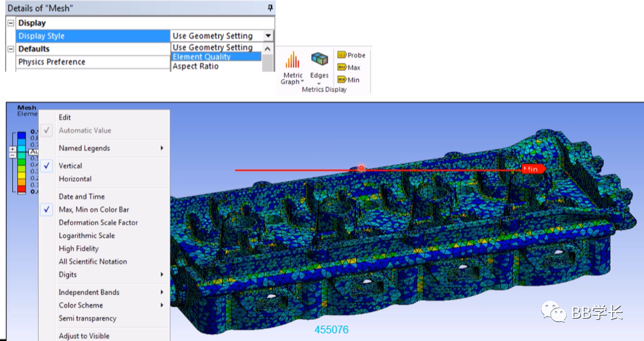Click the legend minus band button
Viewport: 644px width, 341px height.
point(12,155)
